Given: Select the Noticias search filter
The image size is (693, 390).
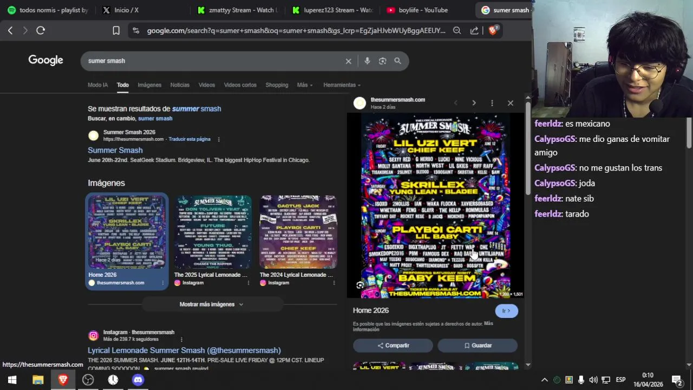Looking at the screenshot, I should [x=180, y=85].
